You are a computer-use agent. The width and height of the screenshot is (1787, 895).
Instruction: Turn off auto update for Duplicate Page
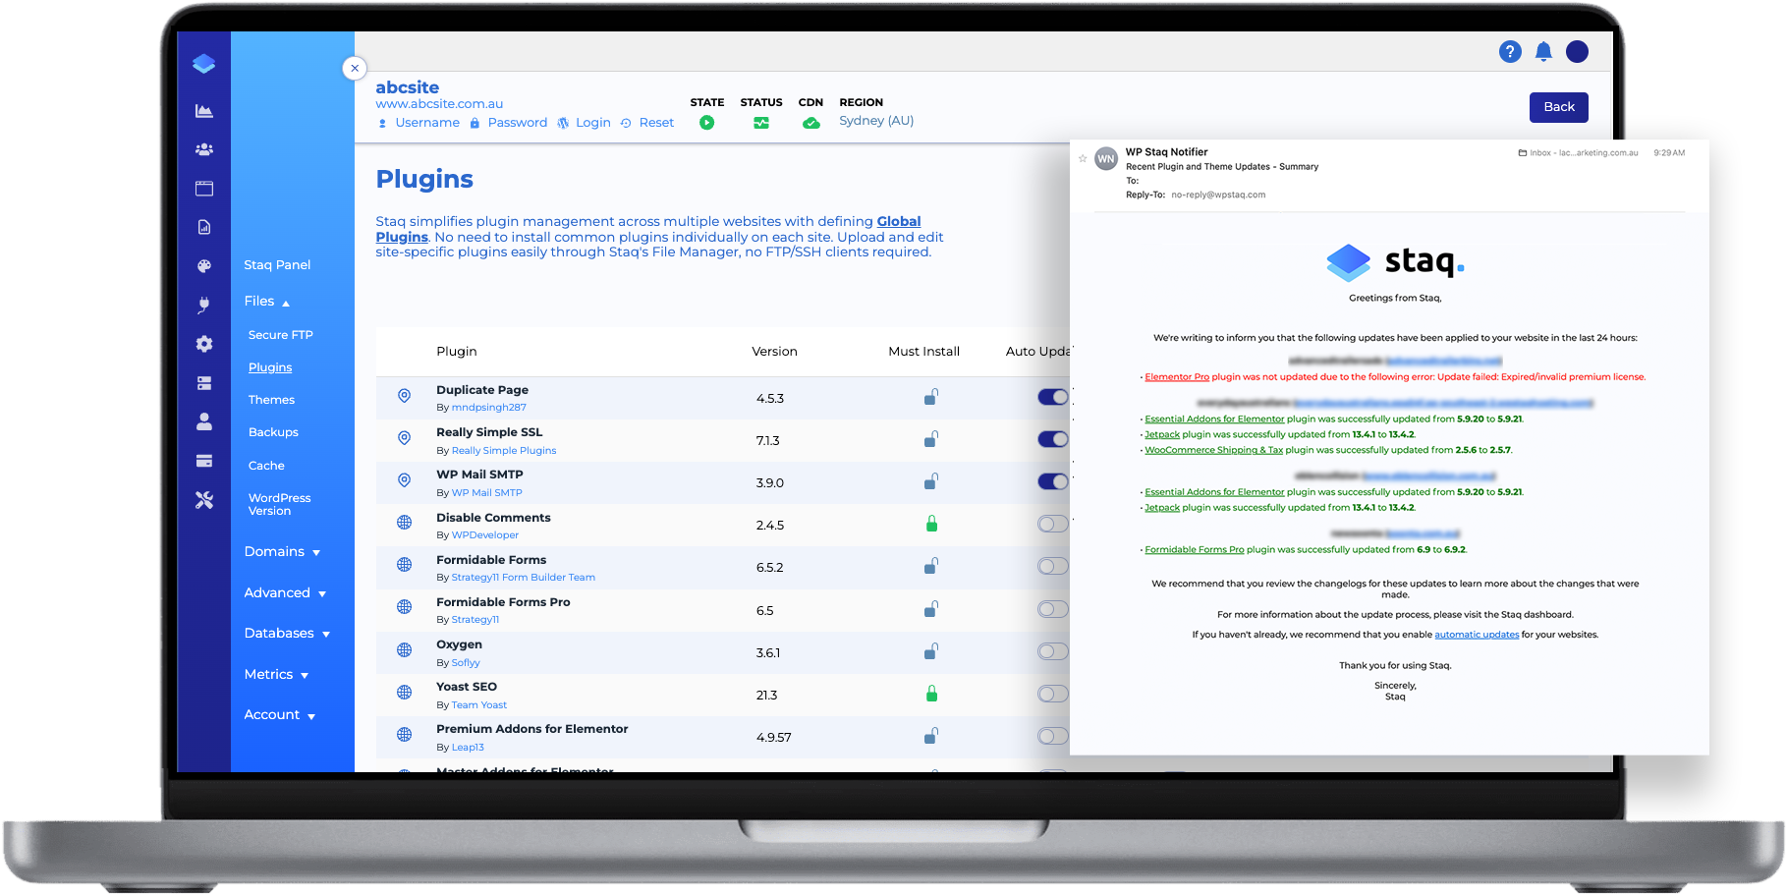(x=1053, y=397)
